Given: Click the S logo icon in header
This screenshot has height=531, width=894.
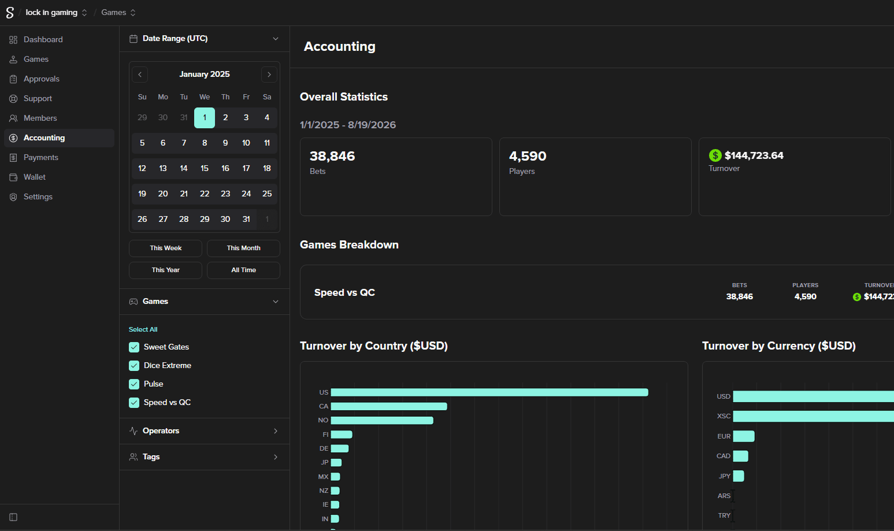Looking at the screenshot, I should tap(10, 13).
